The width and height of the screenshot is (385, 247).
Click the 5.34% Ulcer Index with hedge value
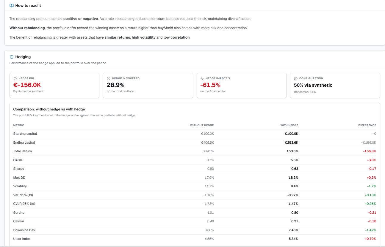point(293,239)
